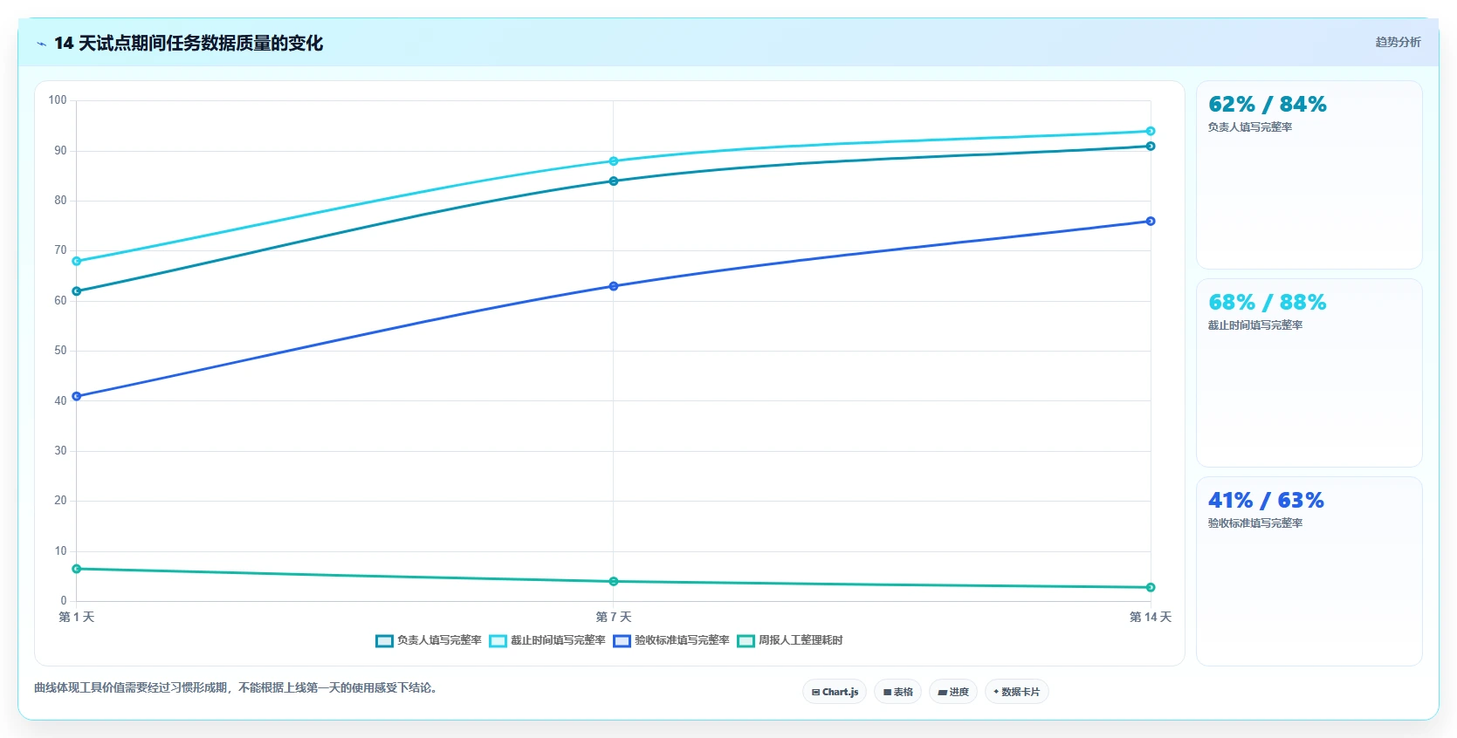Open the 62% / 84% 负责人填写完整率 card
The height and width of the screenshot is (738, 1457).
[1309, 174]
